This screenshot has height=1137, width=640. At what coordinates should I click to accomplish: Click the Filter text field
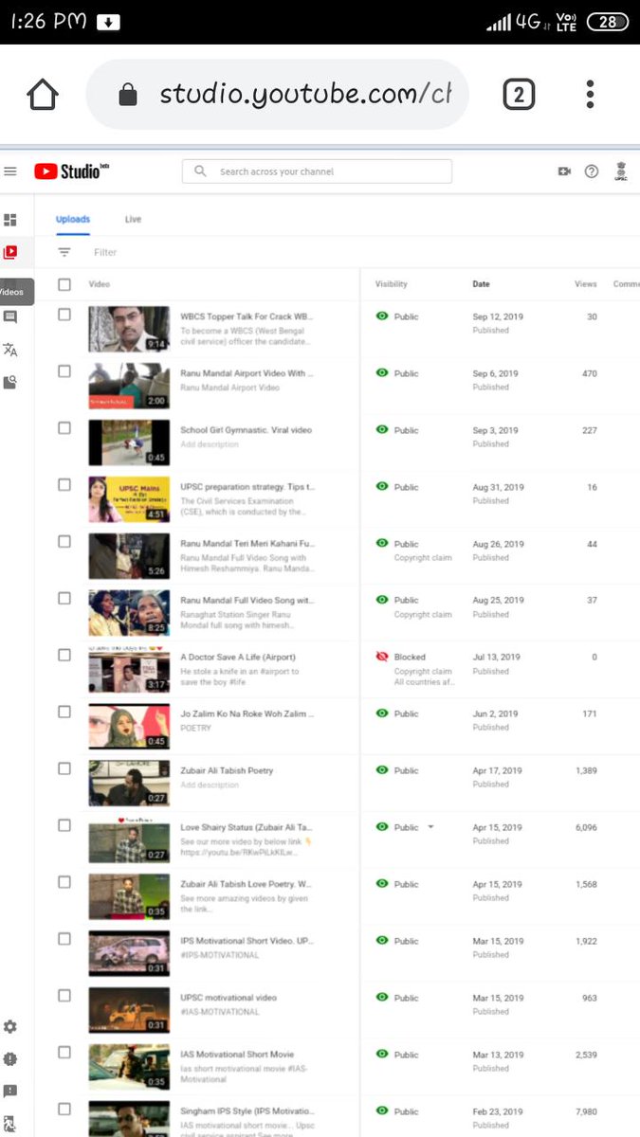pos(105,252)
